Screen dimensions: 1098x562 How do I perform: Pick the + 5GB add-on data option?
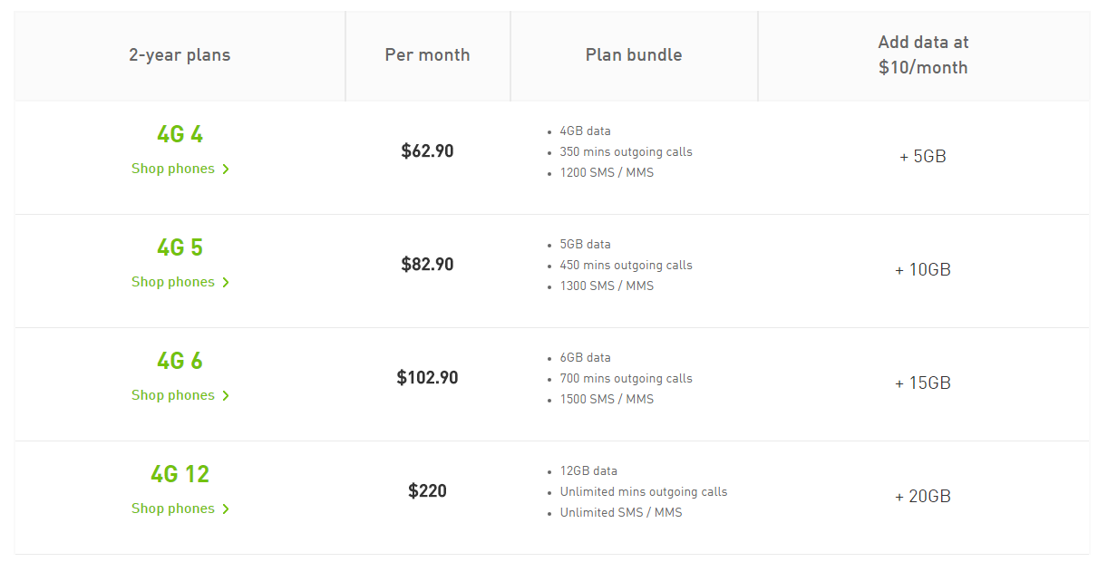click(923, 157)
